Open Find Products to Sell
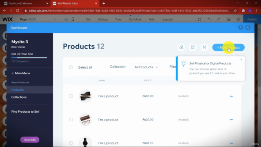 (x=25, y=111)
